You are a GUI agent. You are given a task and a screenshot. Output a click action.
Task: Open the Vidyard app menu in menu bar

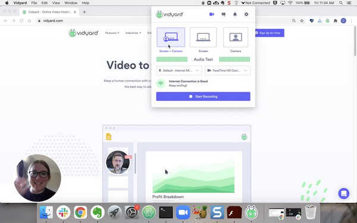[20, 3]
